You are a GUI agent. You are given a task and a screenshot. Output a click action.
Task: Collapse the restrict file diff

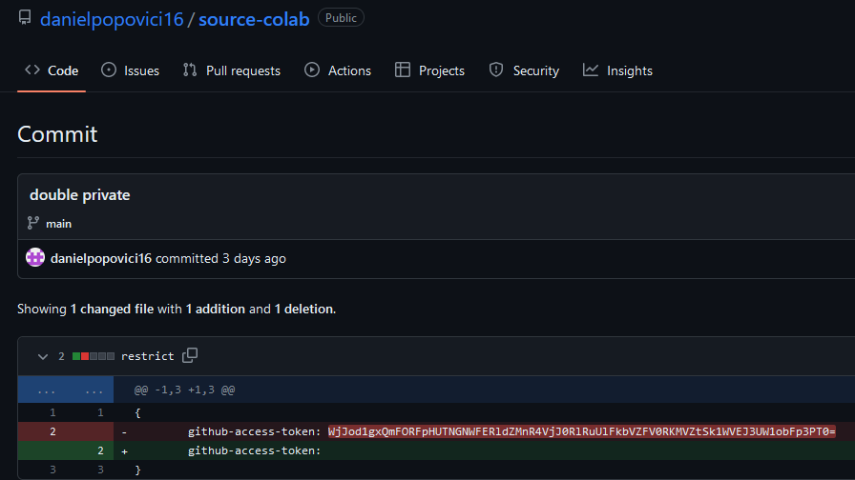42,356
